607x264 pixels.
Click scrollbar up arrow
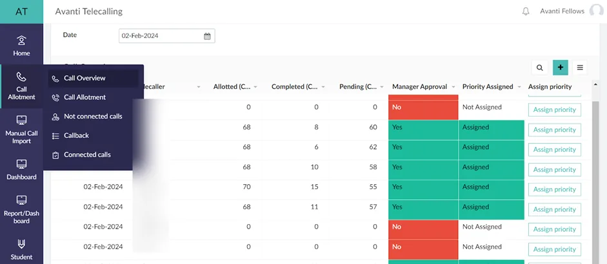click(x=596, y=84)
